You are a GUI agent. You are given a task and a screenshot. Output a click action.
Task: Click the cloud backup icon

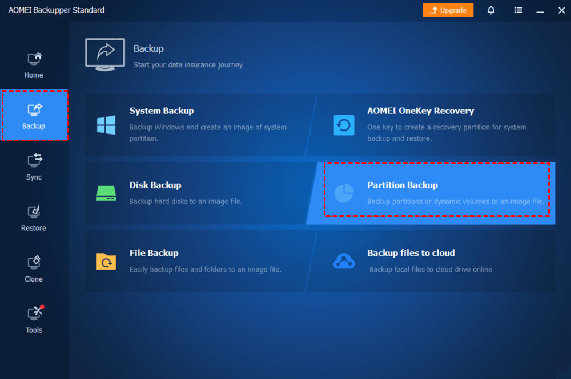point(344,261)
